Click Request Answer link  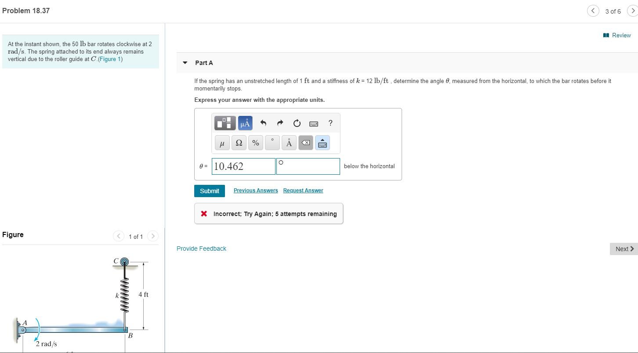[303, 191]
